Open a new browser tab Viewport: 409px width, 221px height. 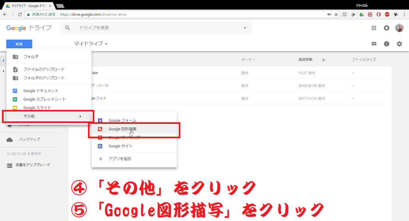(60, 6)
